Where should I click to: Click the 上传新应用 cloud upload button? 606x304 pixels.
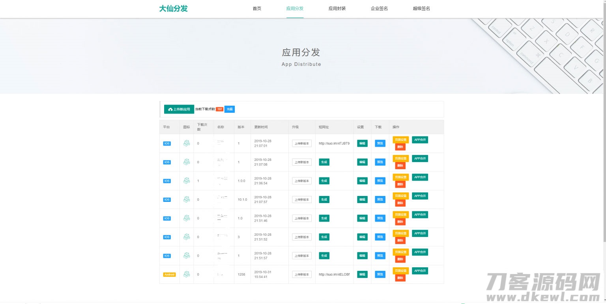click(179, 109)
